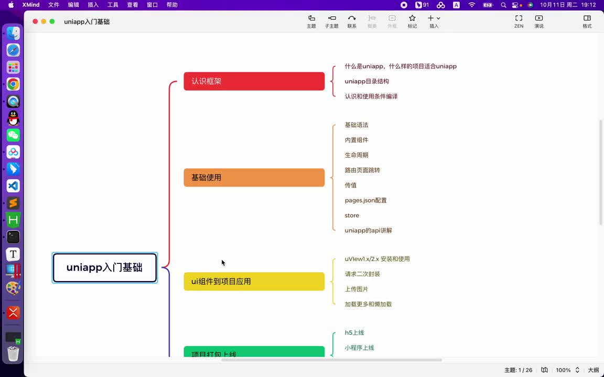604x377 pixels.
Task: Click the vertical scrollbar on right edge
Action: coord(600,173)
